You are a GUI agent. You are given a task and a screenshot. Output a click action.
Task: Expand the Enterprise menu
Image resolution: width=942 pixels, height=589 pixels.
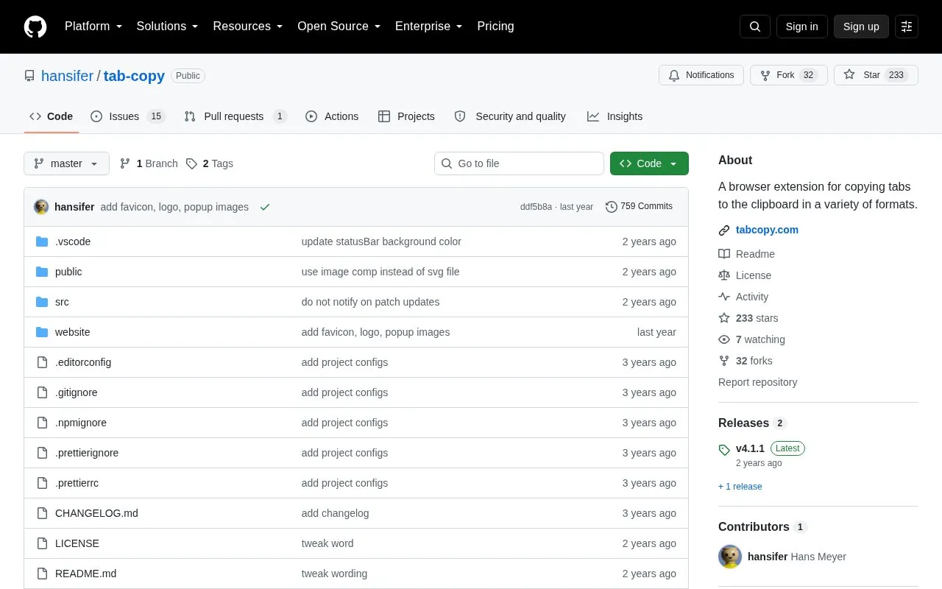[x=429, y=27]
